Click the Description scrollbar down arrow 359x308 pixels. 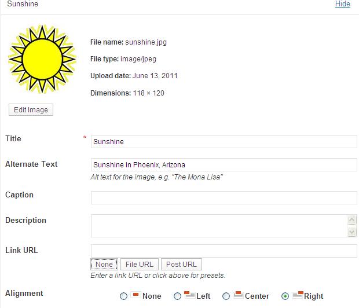click(351, 232)
